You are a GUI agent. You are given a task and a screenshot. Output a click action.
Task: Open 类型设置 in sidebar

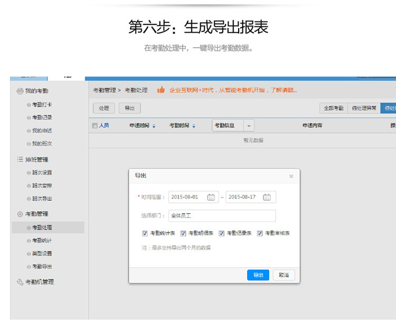click(42, 253)
